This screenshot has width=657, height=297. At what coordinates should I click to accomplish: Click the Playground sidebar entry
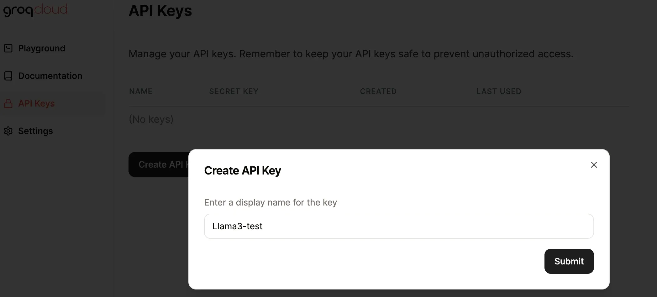point(42,48)
